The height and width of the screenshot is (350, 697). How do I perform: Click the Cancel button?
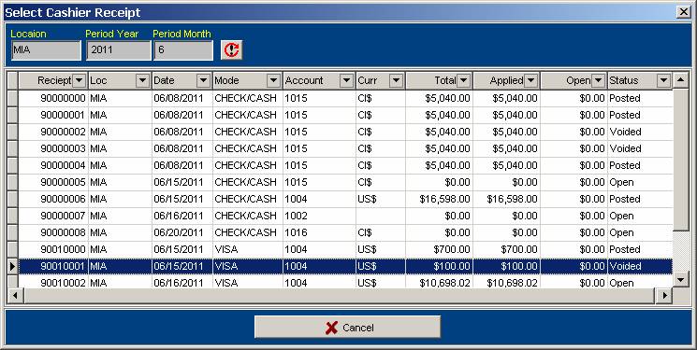pyautogui.click(x=348, y=328)
